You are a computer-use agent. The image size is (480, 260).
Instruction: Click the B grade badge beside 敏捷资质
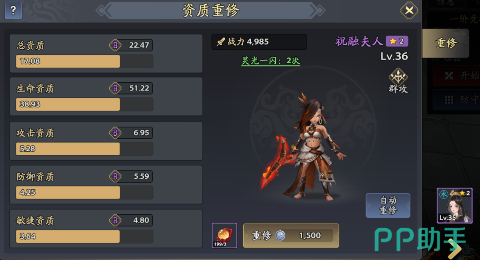[115, 221]
